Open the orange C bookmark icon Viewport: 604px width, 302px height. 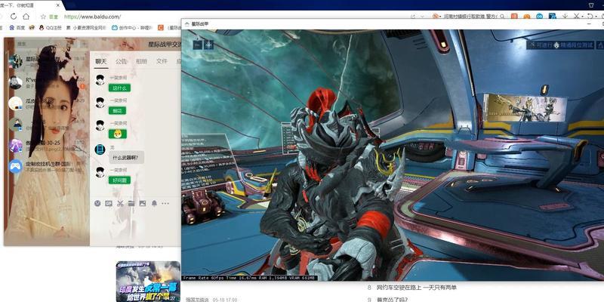pyautogui.click(x=161, y=28)
